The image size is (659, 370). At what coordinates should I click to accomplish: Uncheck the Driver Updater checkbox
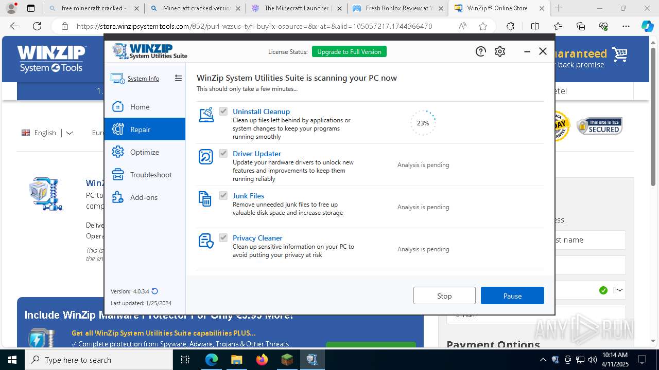point(223,153)
